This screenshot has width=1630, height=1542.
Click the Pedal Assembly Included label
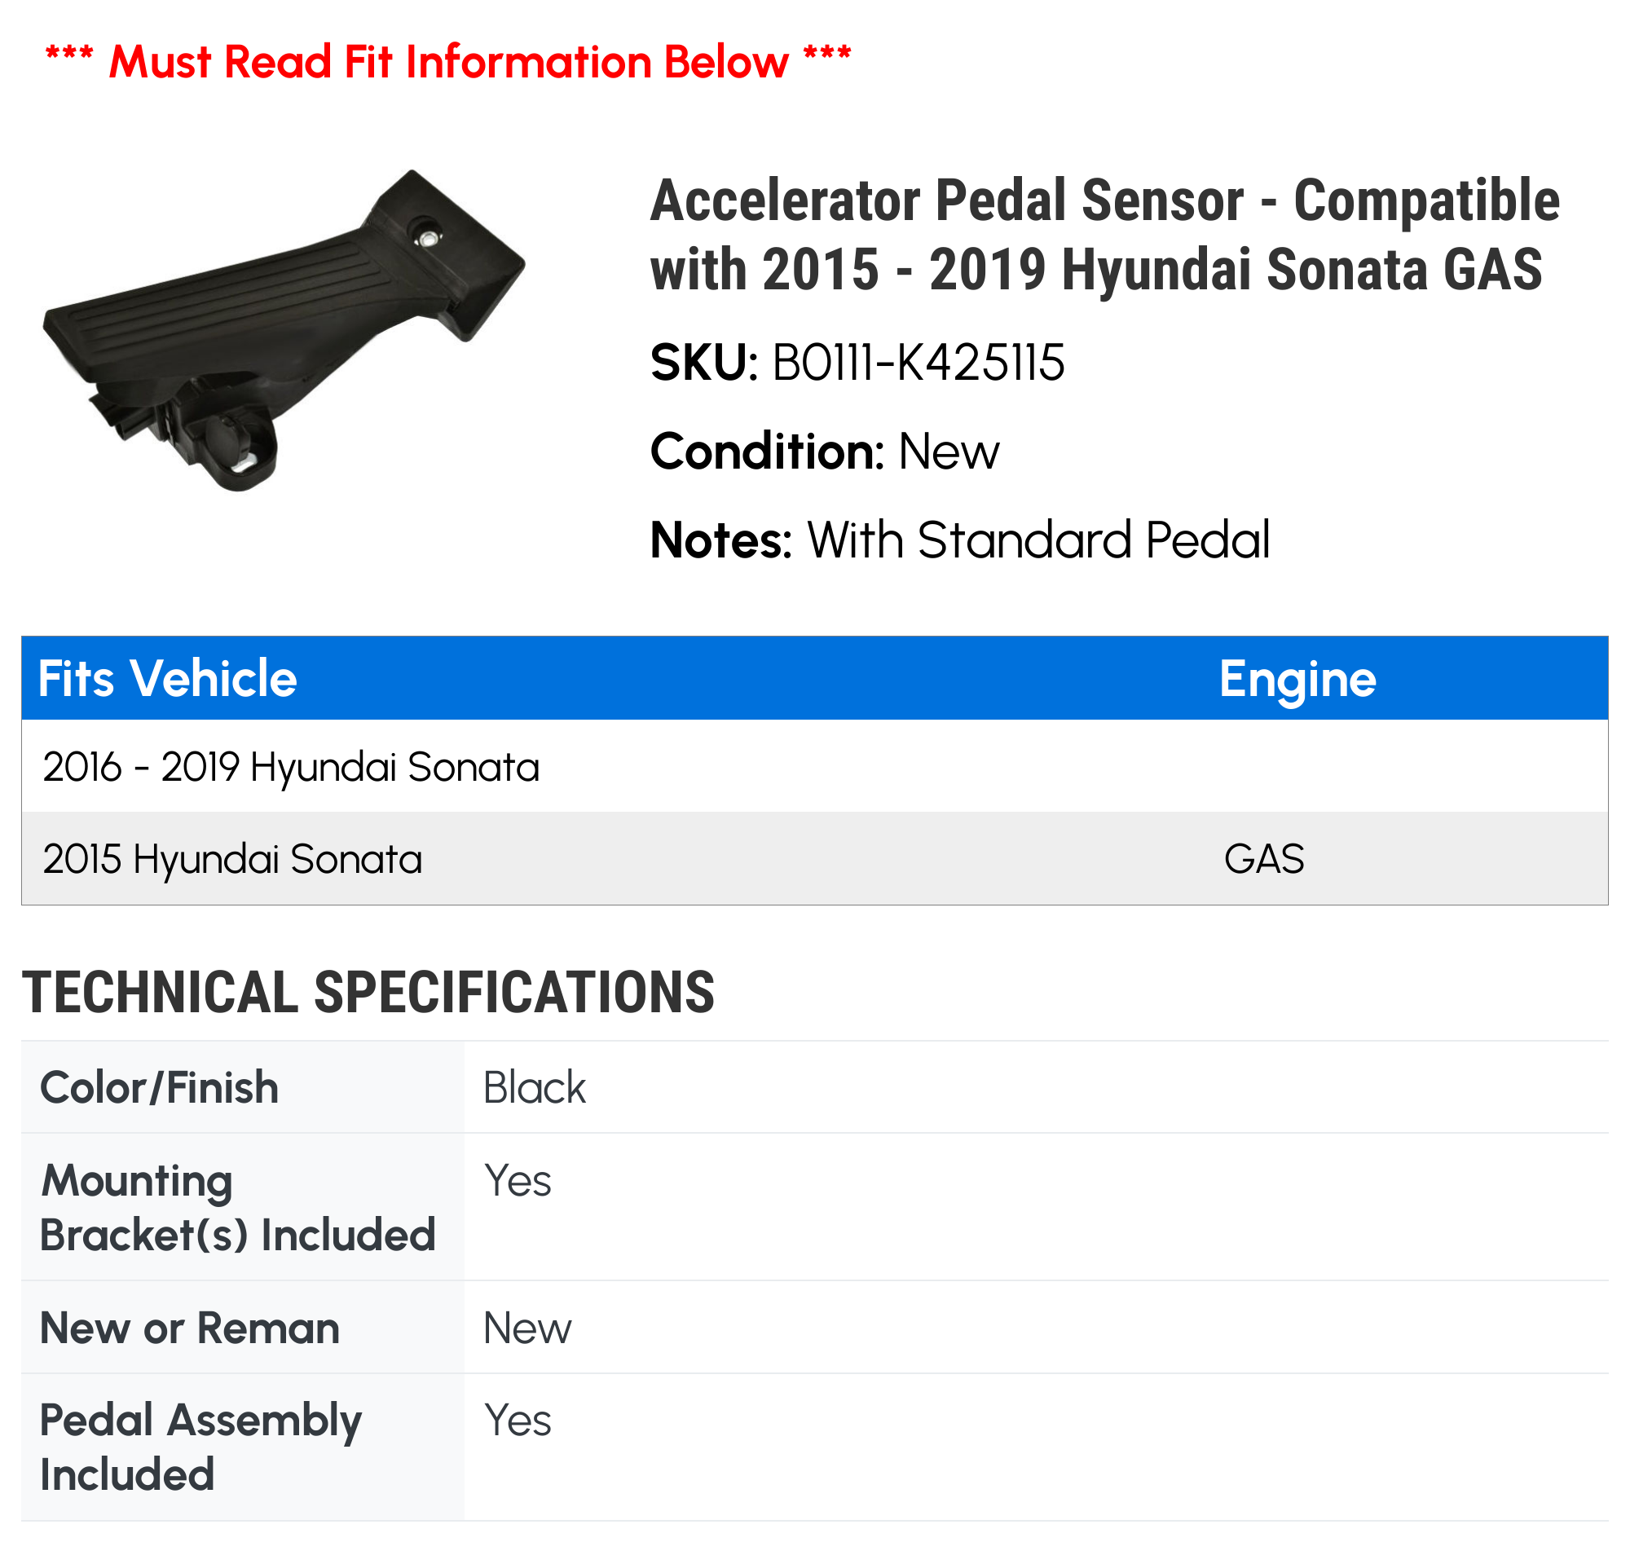[x=200, y=1447]
